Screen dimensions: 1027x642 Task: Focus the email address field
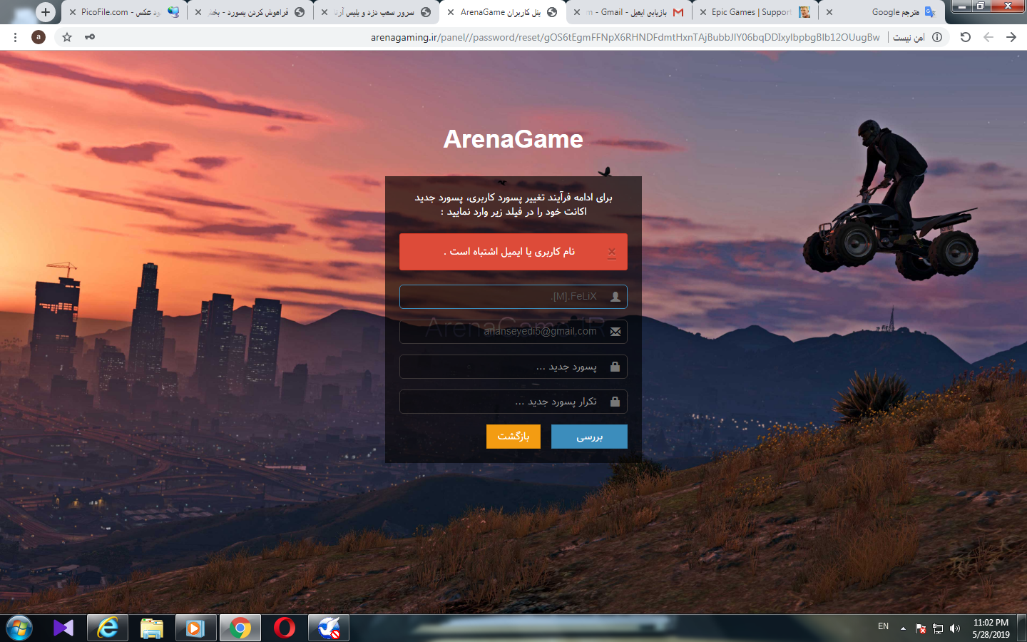click(x=513, y=332)
